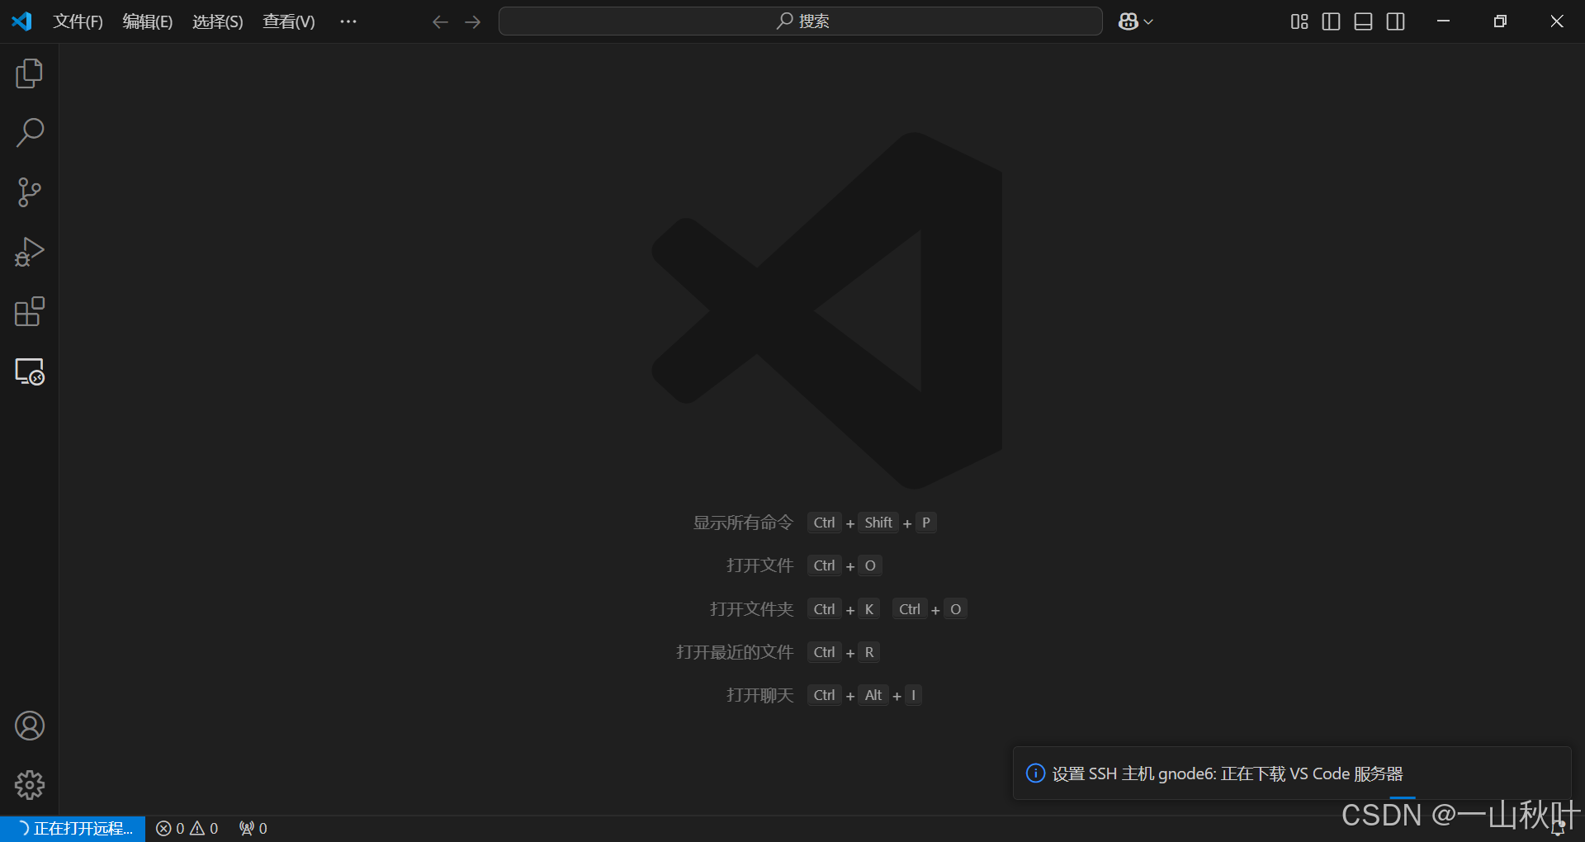Open the Source Control view
Image resolution: width=1585 pixels, height=842 pixels.
pos(29,192)
